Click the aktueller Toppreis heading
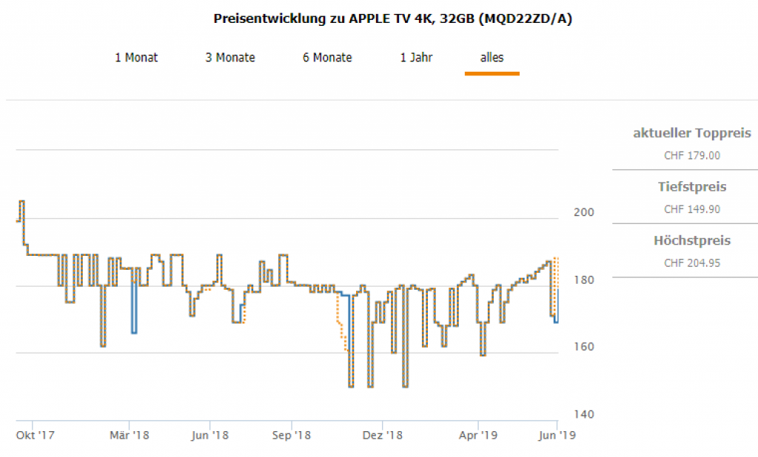Viewport: 758px width, 457px height. point(692,134)
